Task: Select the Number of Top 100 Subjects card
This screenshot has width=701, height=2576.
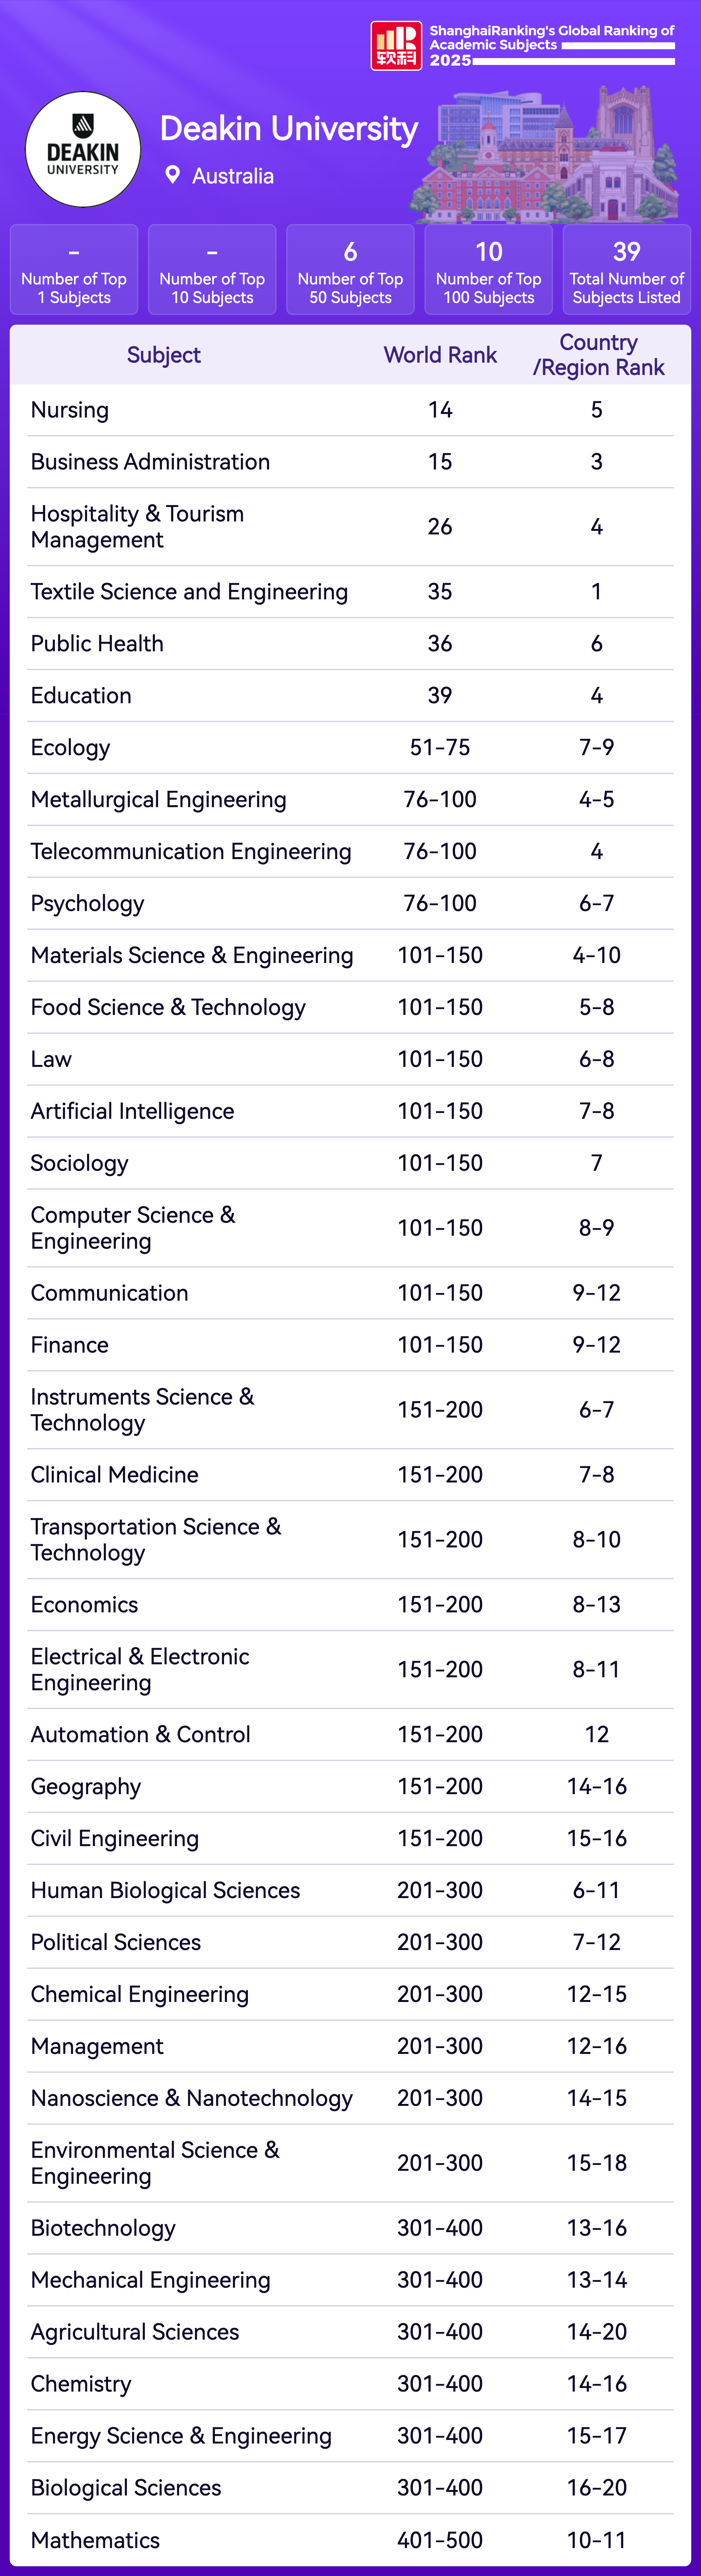Action: coord(488,270)
